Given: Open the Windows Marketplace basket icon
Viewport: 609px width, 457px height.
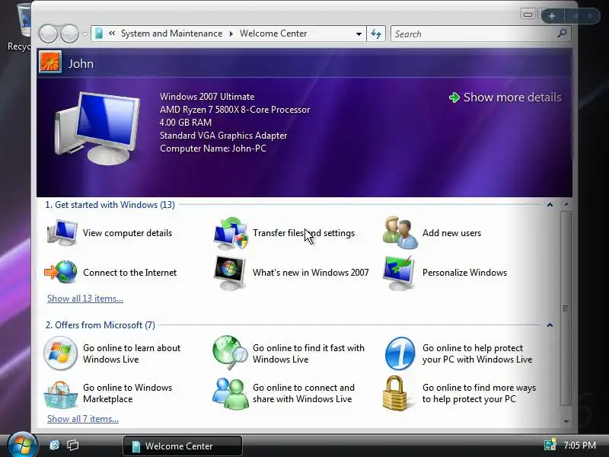Looking at the screenshot, I should (60, 395).
